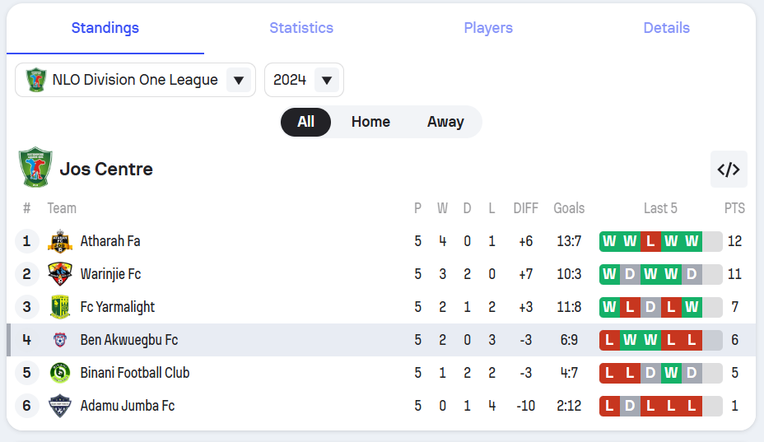Go to the Details tab
Viewport: 764px width, 442px height.
[666, 28]
